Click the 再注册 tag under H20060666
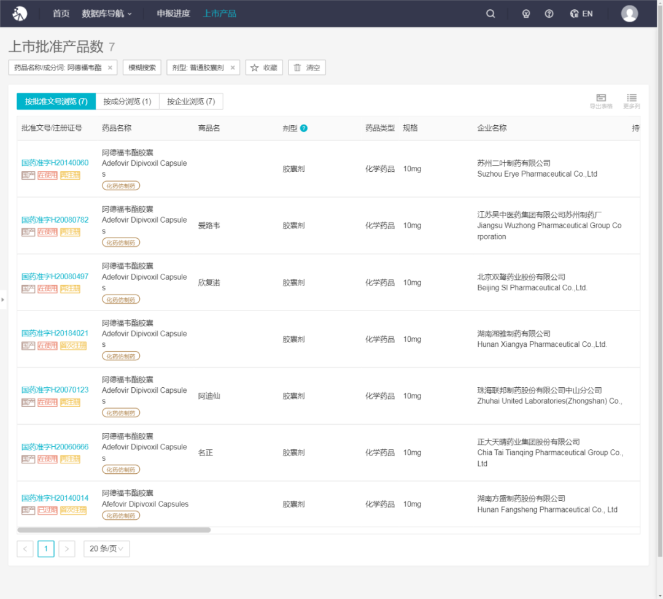Image resolution: width=663 pixels, height=599 pixels. (x=70, y=459)
